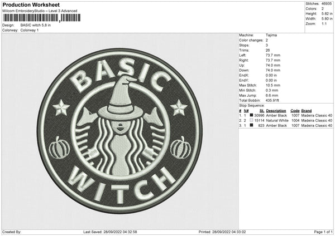The height and width of the screenshot is (236, 335).
Task: Click the 'Stop Sequence:' heading
Action: pos(252,106)
